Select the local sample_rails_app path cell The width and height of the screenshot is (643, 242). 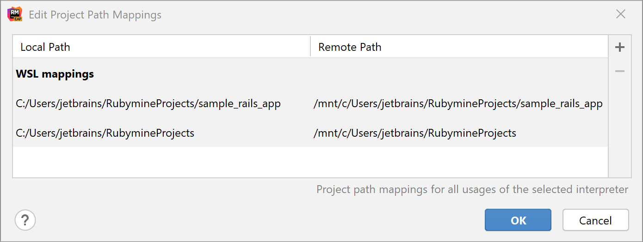[x=148, y=104]
